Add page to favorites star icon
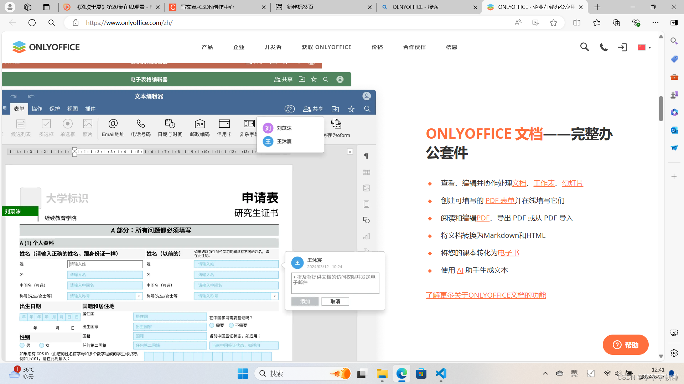 553,23
